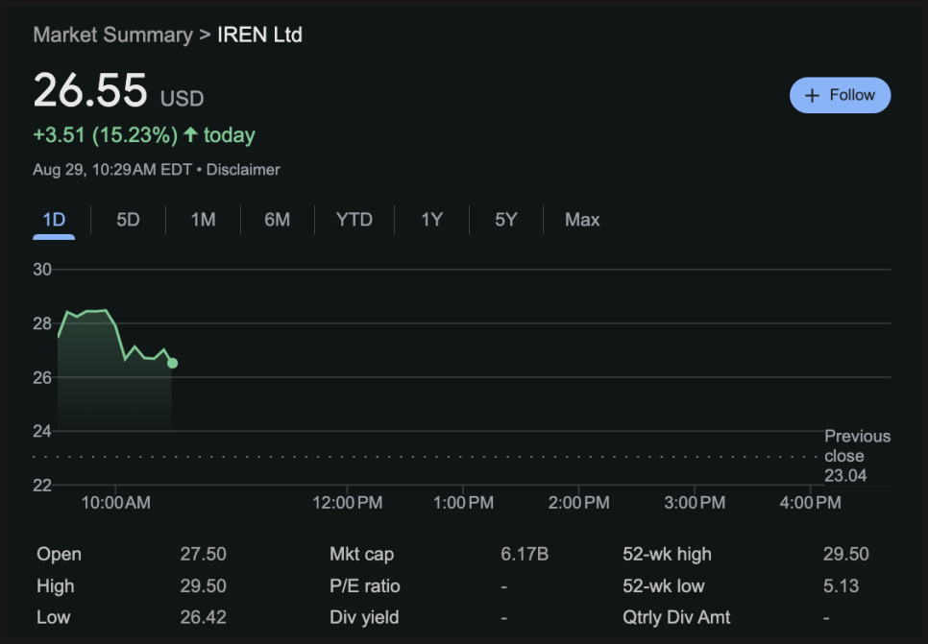This screenshot has height=644, width=928.
Task: Click the 52-wk high label
Action: coord(667,554)
